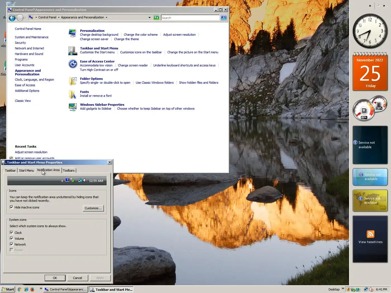Click the Ease of Access Center icon

[x=73, y=64]
